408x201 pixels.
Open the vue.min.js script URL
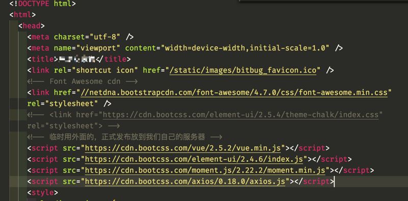[x=183, y=148]
